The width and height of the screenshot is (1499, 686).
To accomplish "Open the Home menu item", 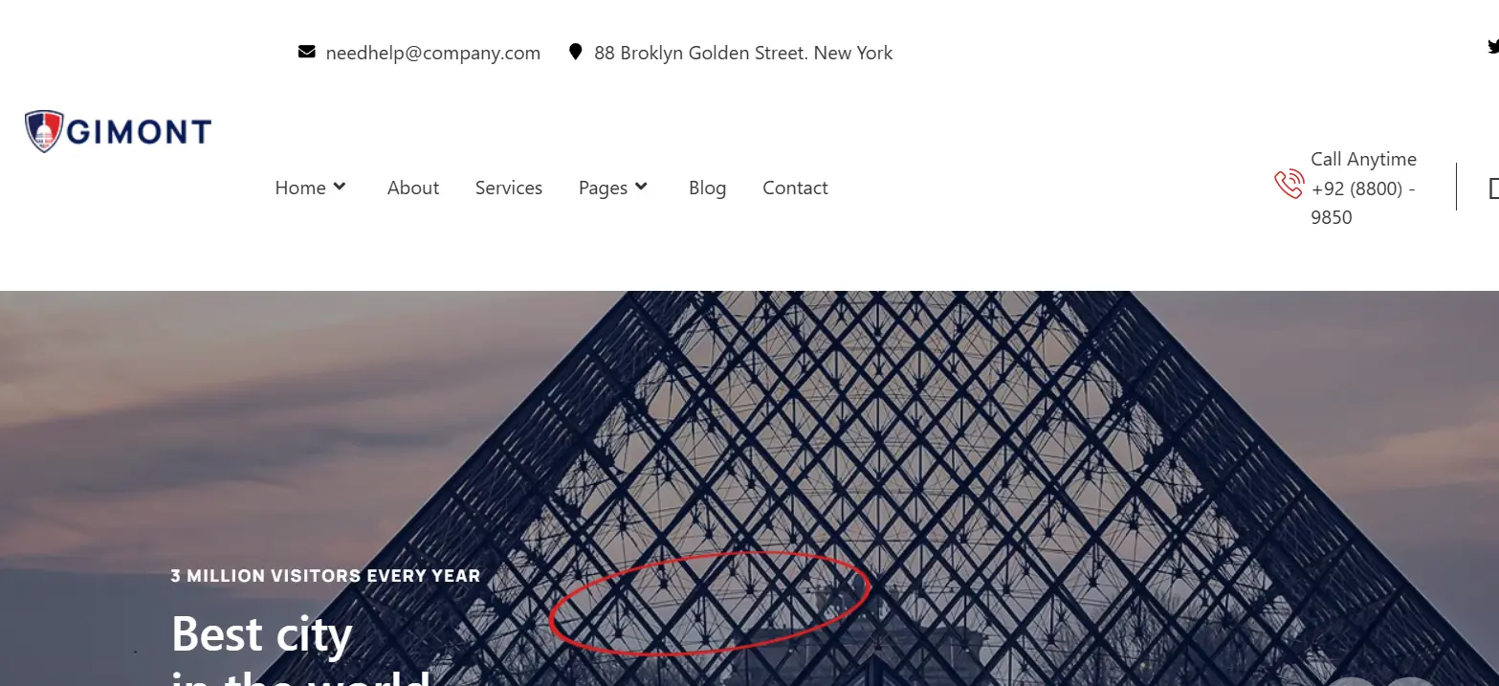I will [300, 188].
